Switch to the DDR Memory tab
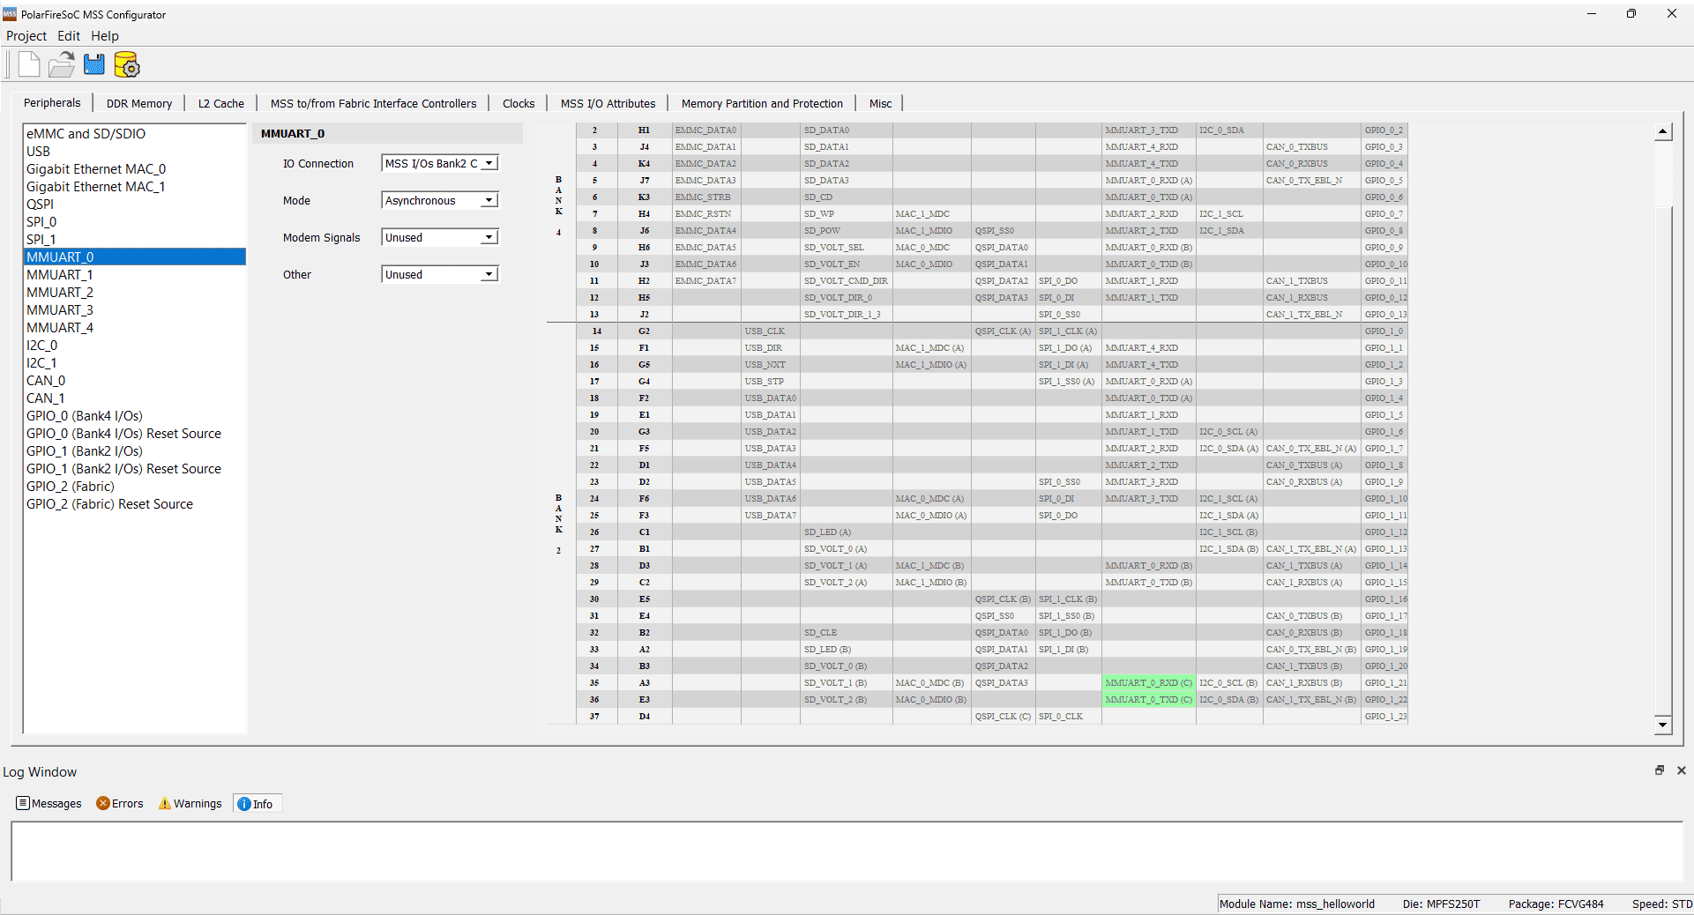This screenshot has height=915, width=1694. (x=139, y=103)
